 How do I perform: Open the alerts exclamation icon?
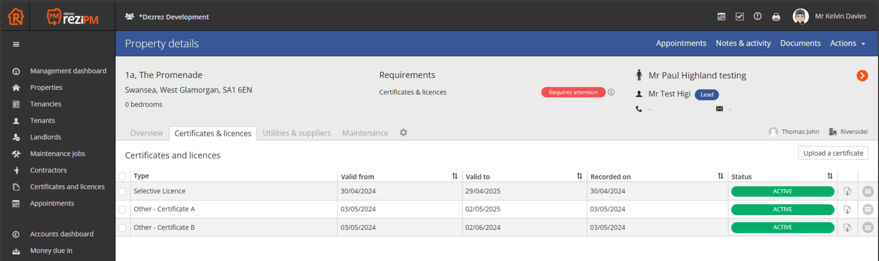coord(758,16)
